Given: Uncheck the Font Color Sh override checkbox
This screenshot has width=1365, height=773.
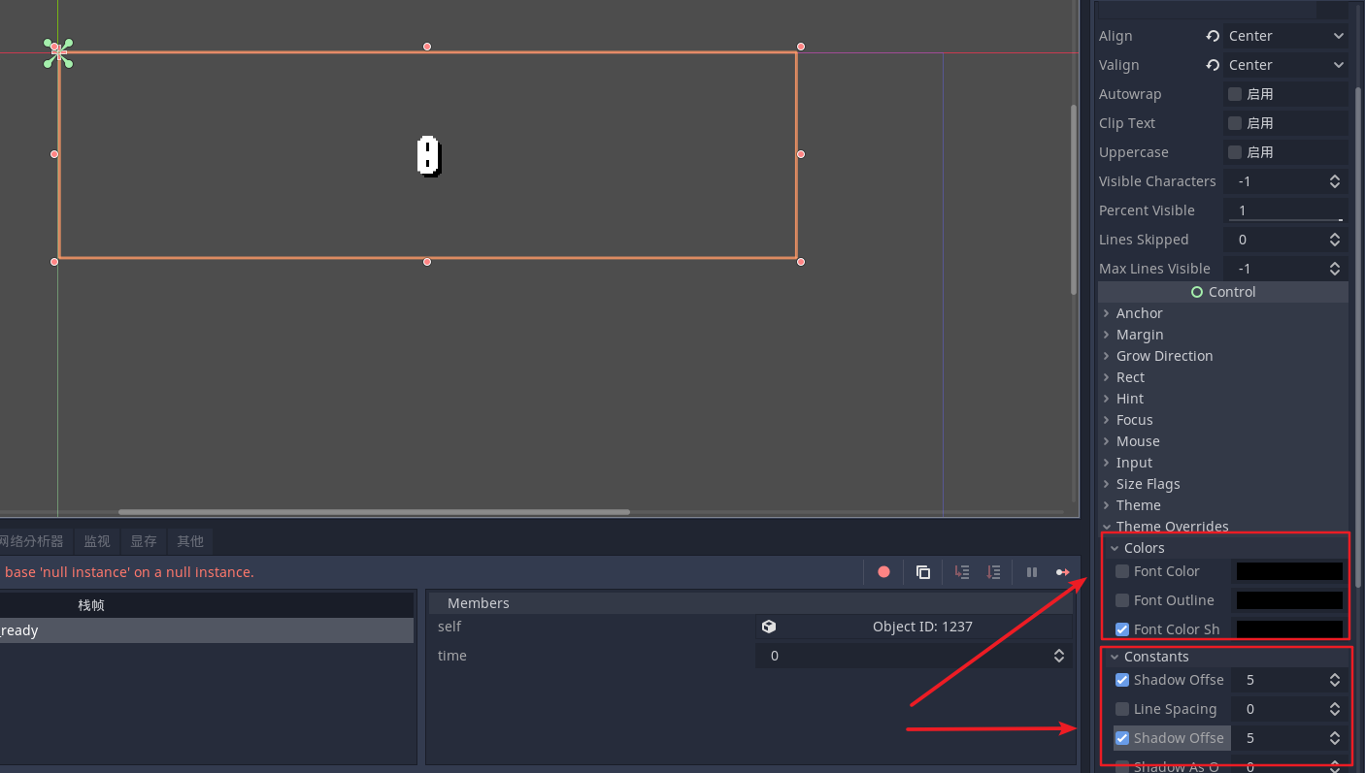Looking at the screenshot, I should (x=1122, y=629).
